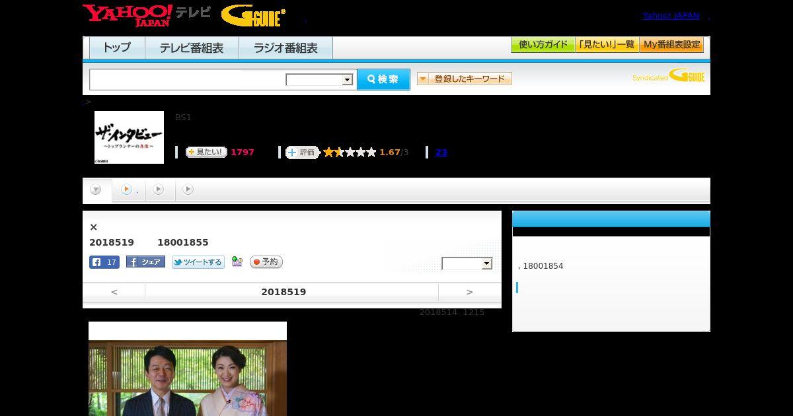
Task: Open the ザ・インタビュー program thumbnail
Action: [129, 137]
